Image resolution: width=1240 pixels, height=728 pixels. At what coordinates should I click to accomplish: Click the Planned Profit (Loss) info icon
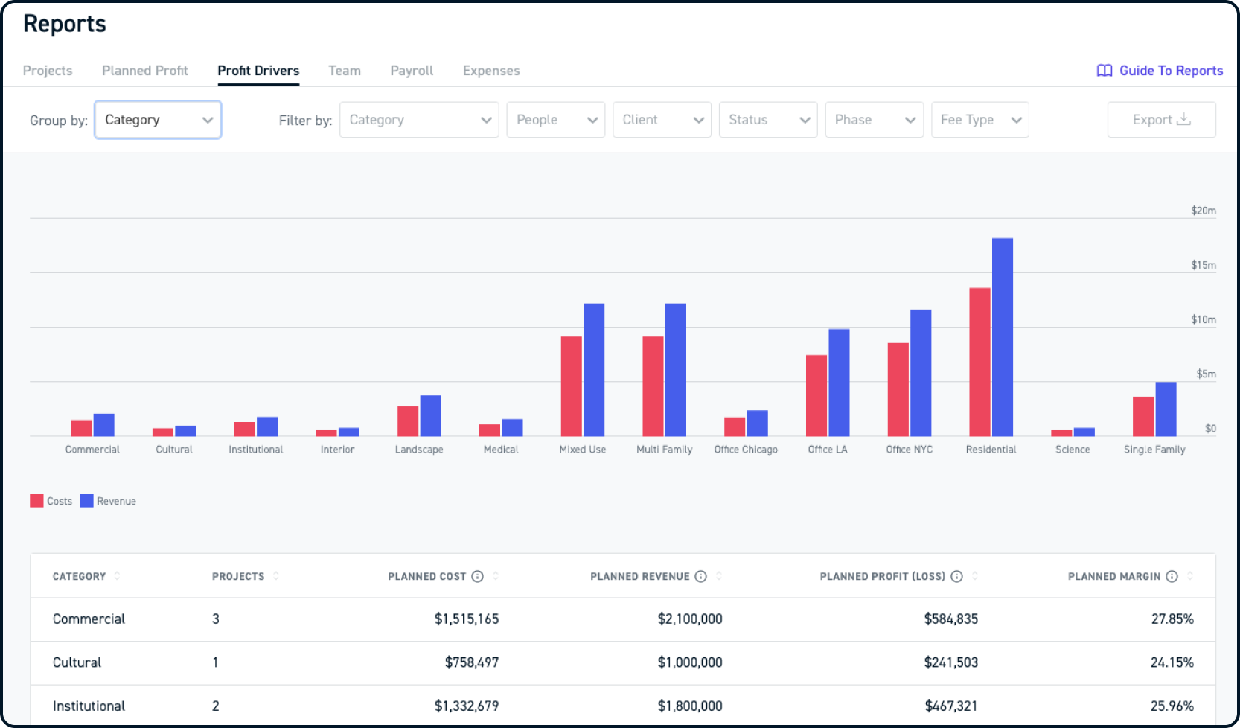pyautogui.click(x=957, y=576)
